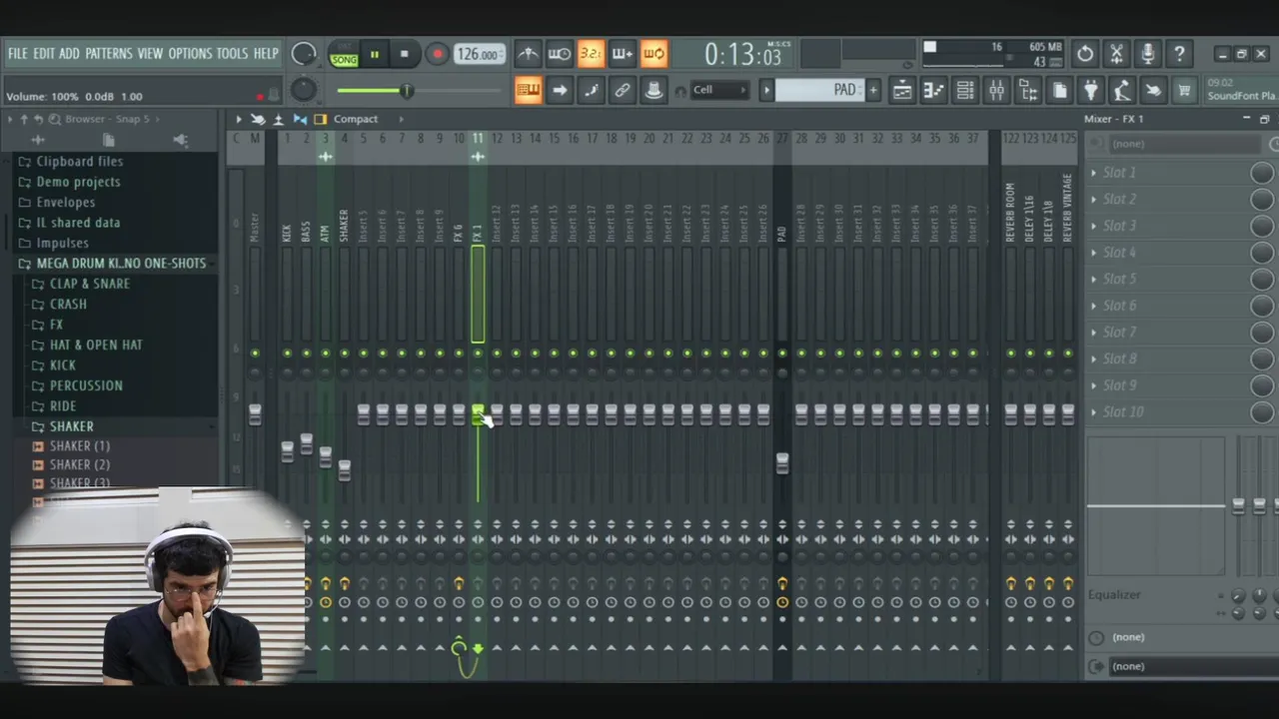1279x719 pixels.
Task: Pause playback with the pause button
Action: pyautogui.click(x=375, y=55)
